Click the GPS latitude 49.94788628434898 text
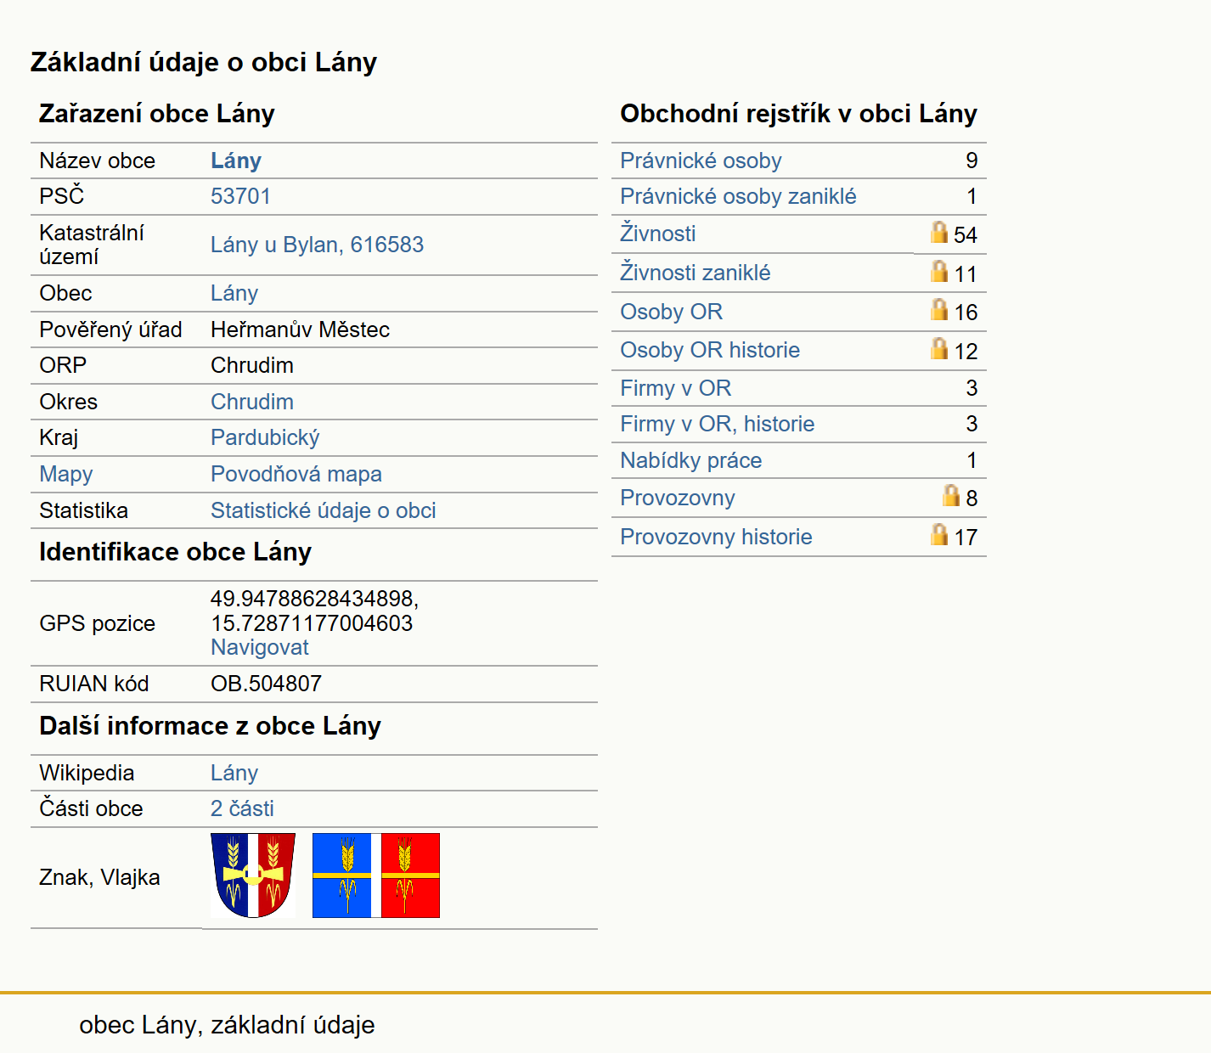The height and width of the screenshot is (1053, 1211). pyautogui.click(x=314, y=599)
